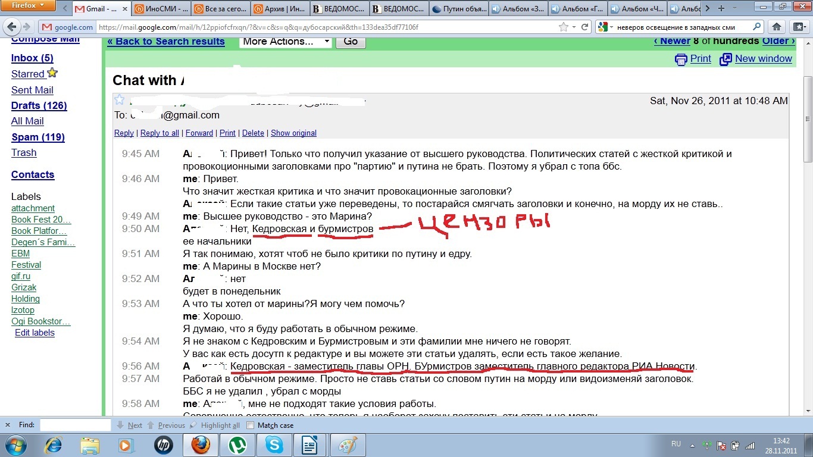Click Find Previous button

pos(166,425)
